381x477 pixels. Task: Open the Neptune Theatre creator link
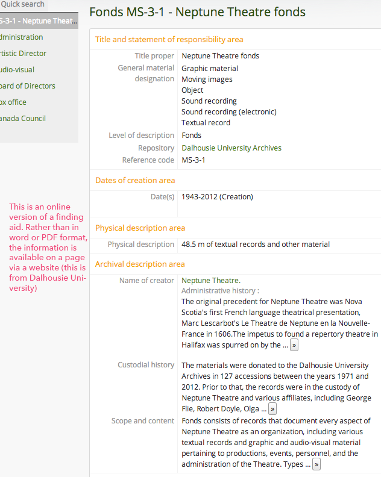(211, 280)
